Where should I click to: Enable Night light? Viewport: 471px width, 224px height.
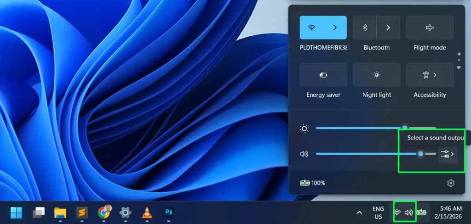click(377, 75)
